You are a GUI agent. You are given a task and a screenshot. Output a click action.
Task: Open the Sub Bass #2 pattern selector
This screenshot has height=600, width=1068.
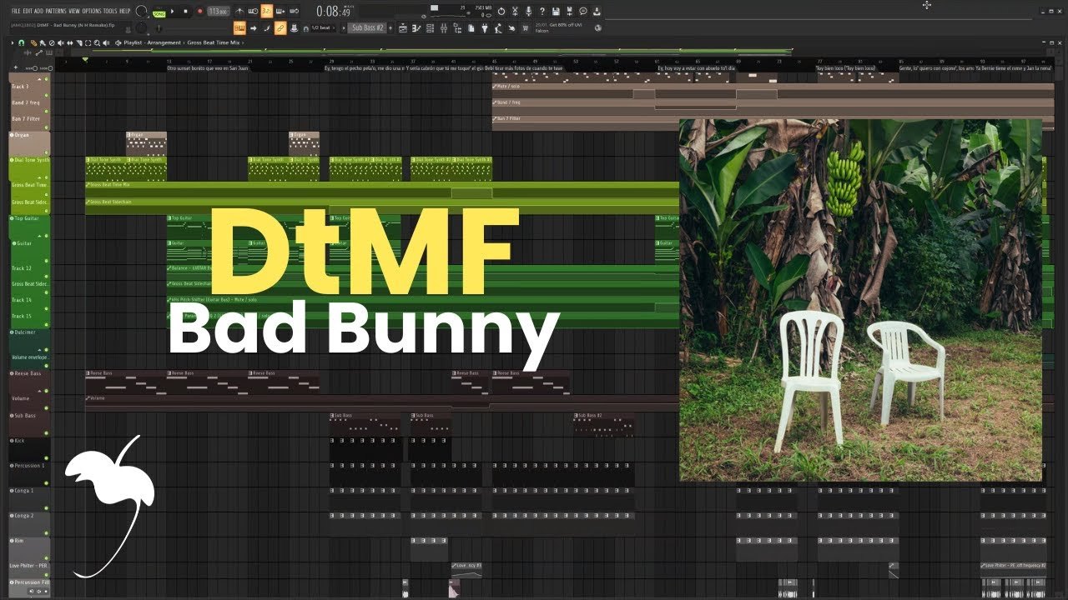click(x=367, y=27)
